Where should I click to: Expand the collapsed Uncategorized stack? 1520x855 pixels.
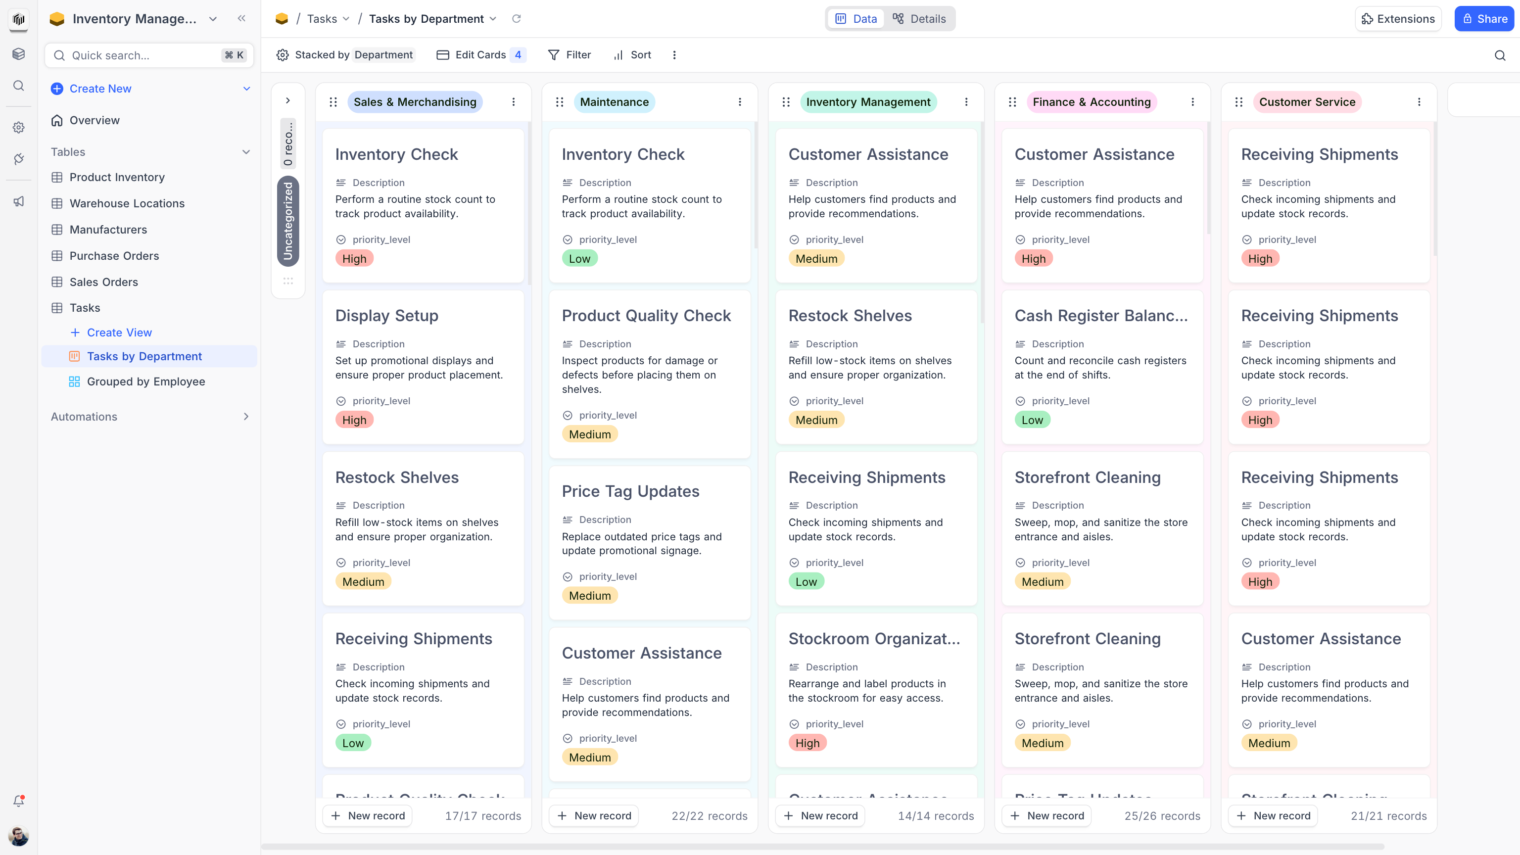(288, 101)
